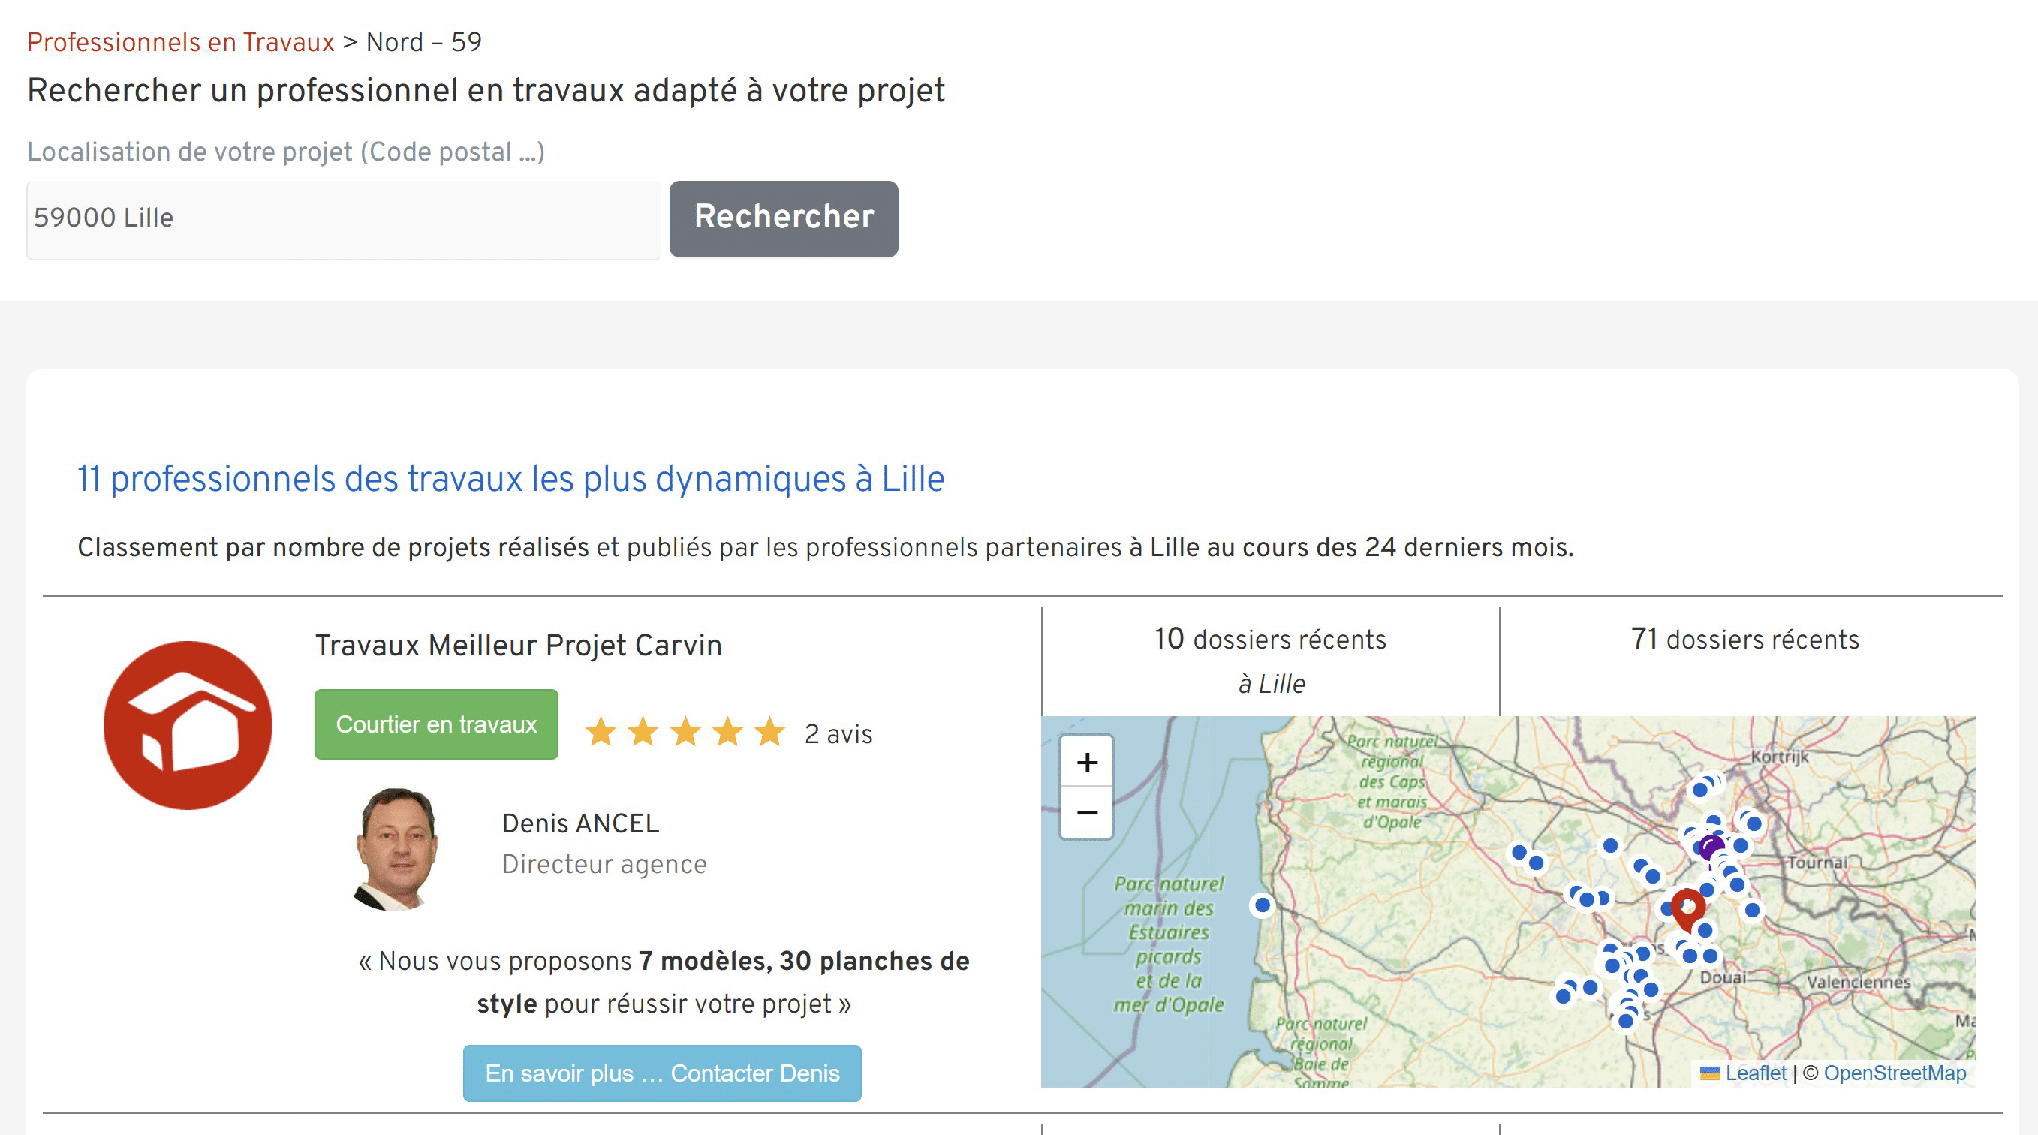Open the OpenStreetMap attribution link
The width and height of the screenshot is (2038, 1135).
1894,1073
